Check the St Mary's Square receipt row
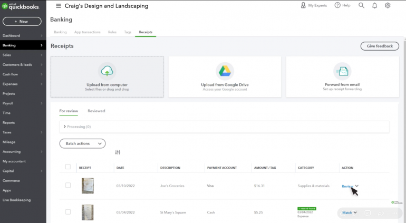Viewport: 406px width, 223px height. point(68,212)
